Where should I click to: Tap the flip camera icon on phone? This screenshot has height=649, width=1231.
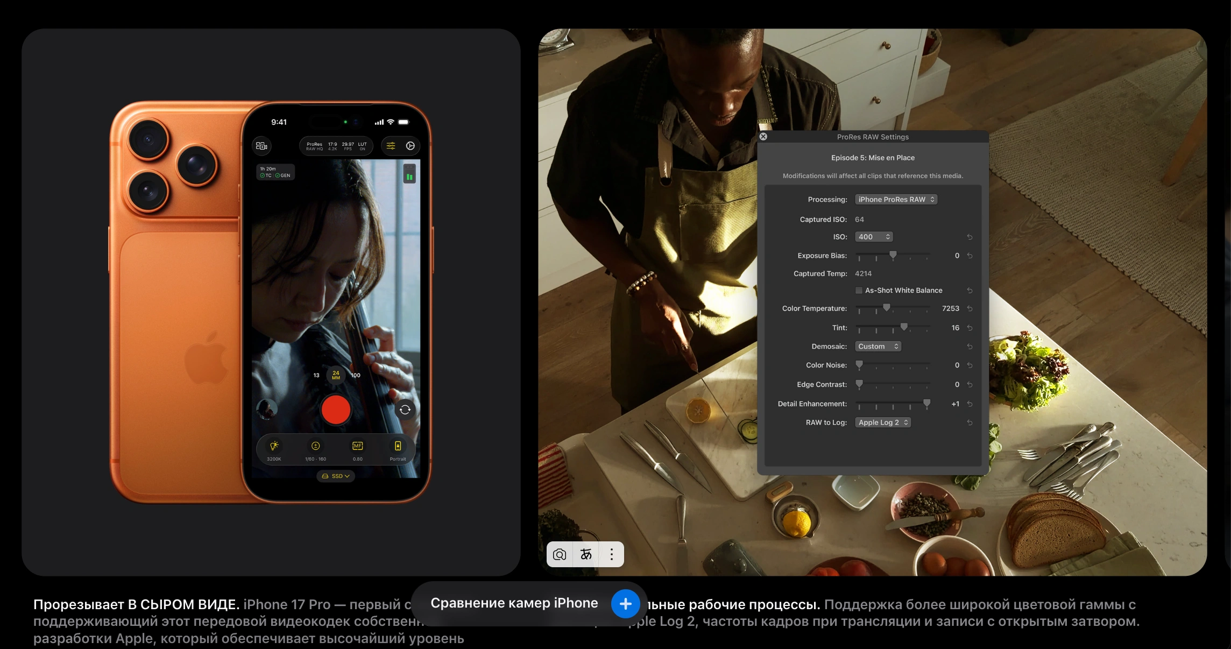pos(405,410)
